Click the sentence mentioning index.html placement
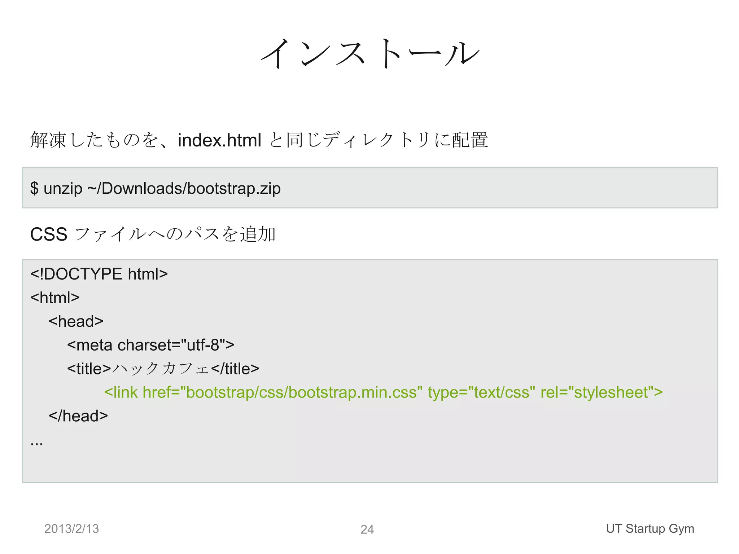Viewport: 739px width, 554px height. click(259, 140)
